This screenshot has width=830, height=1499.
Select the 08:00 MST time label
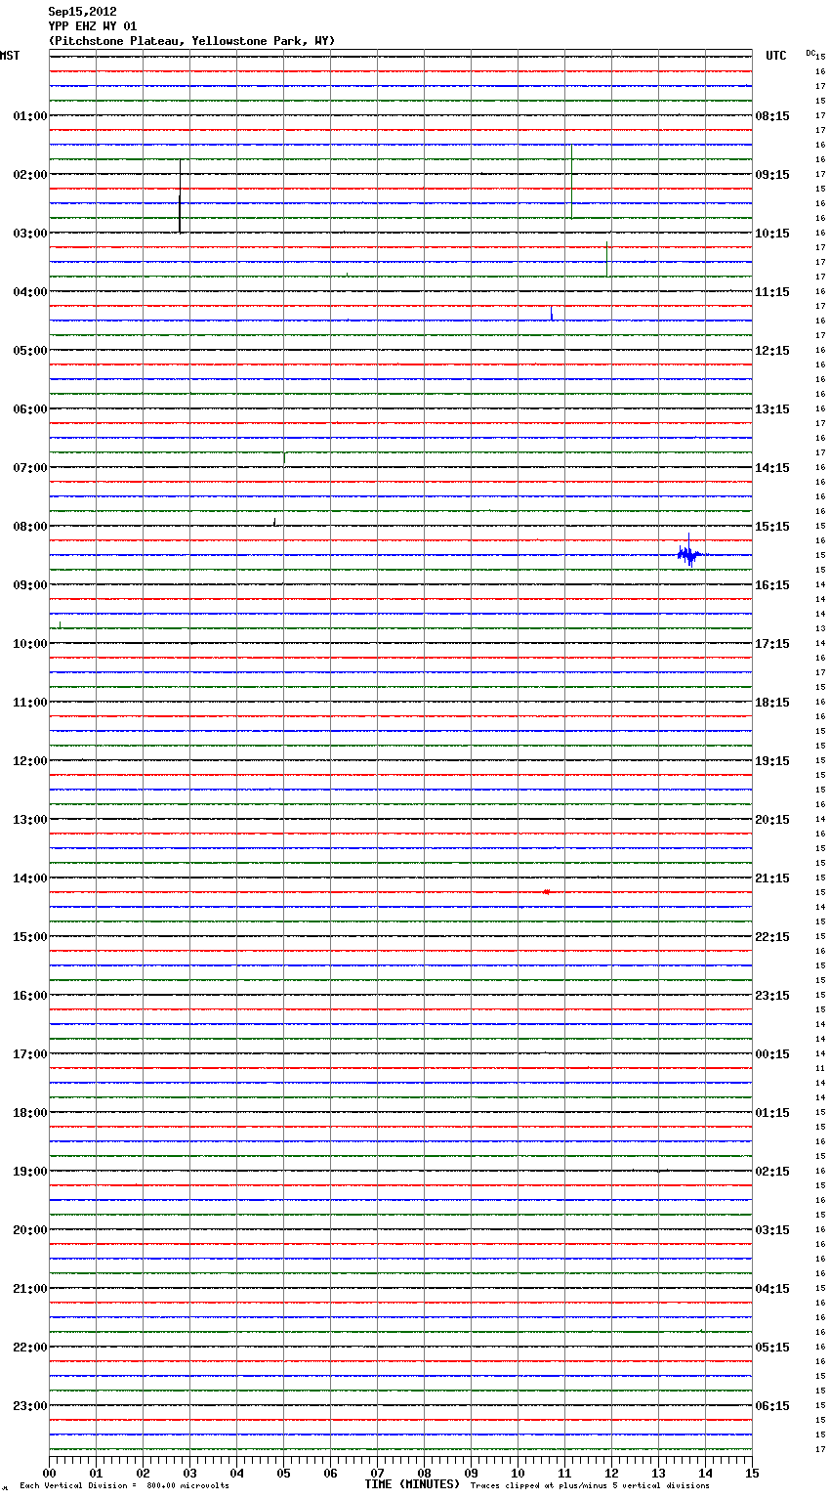tap(30, 527)
